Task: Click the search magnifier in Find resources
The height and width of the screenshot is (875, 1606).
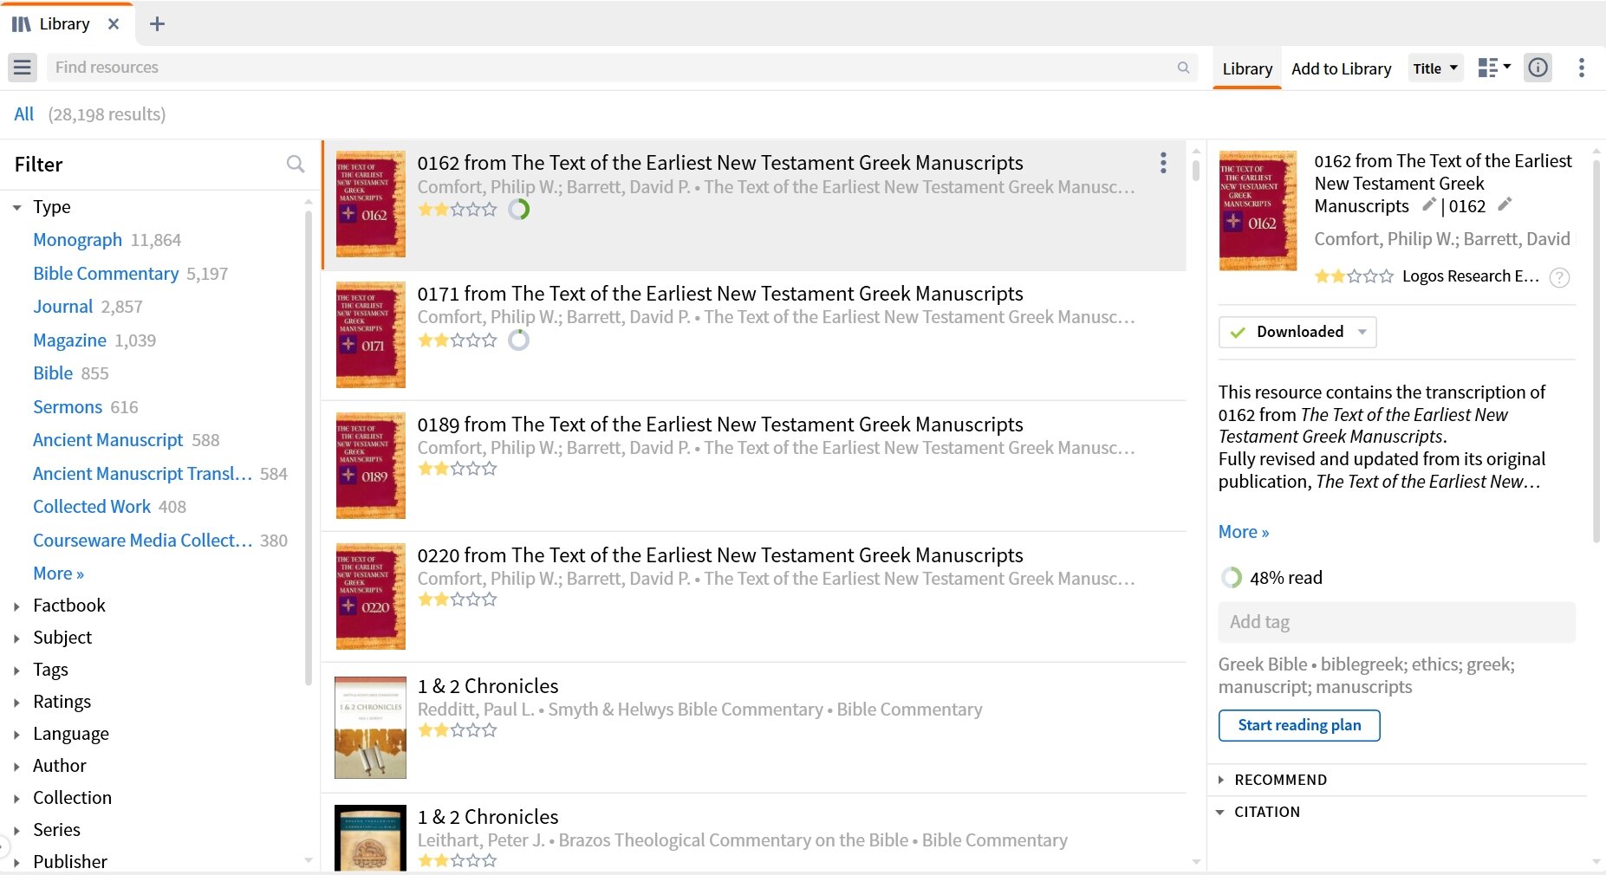Action: click(1183, 68)
